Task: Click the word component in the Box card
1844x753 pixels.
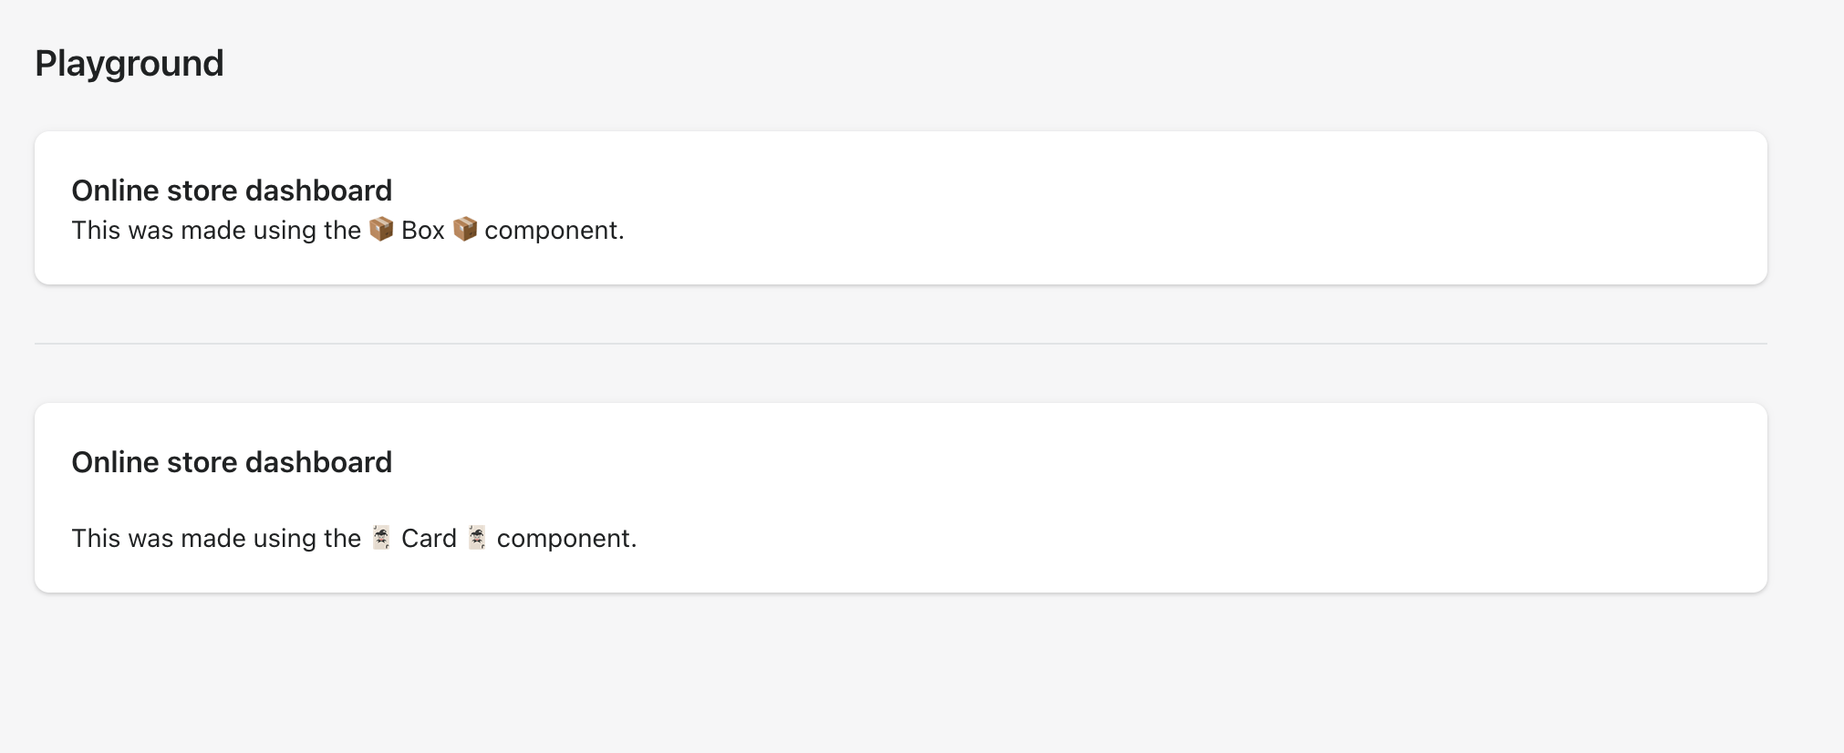Action: click(x=552, y=230)
